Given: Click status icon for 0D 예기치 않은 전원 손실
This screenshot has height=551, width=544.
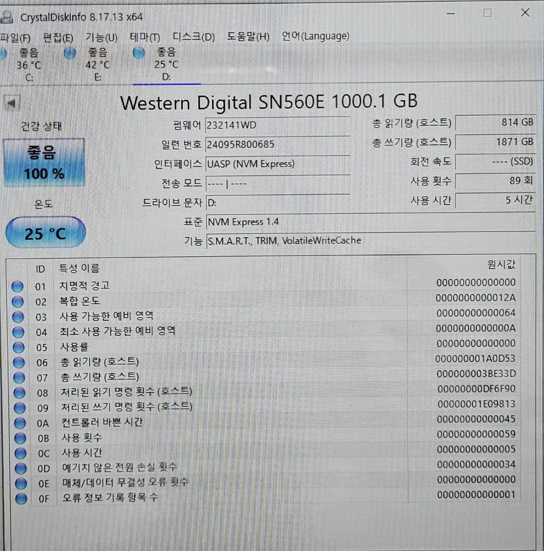Looking at the screenshot, I should [x=20, y=468].
